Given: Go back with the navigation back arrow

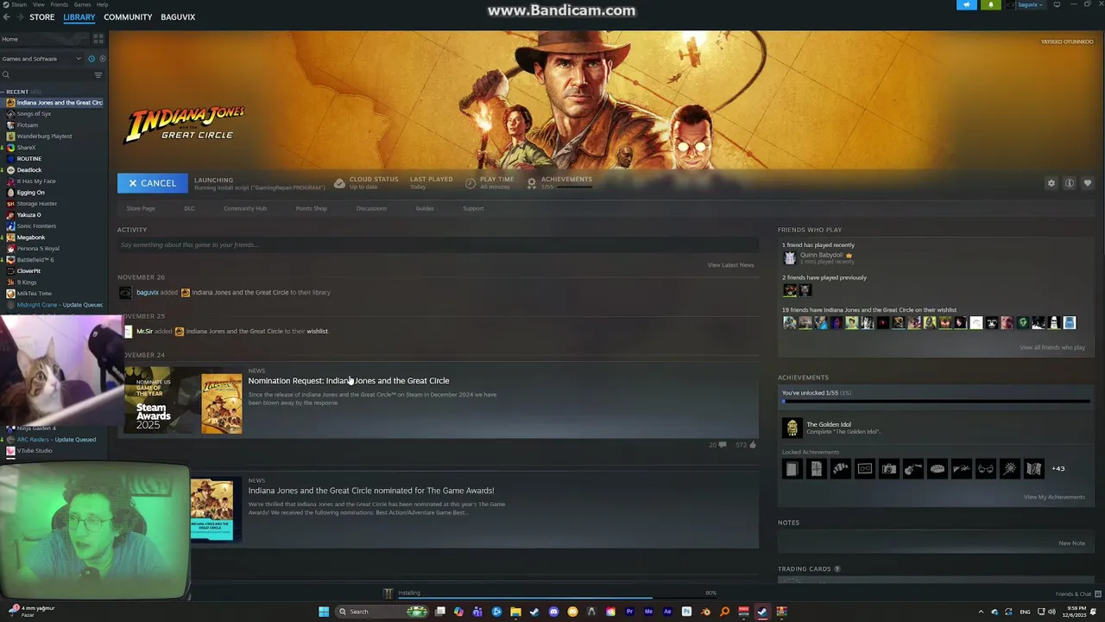Looking at the screenshot, I should pyautogui.click(x=6, y=17).
